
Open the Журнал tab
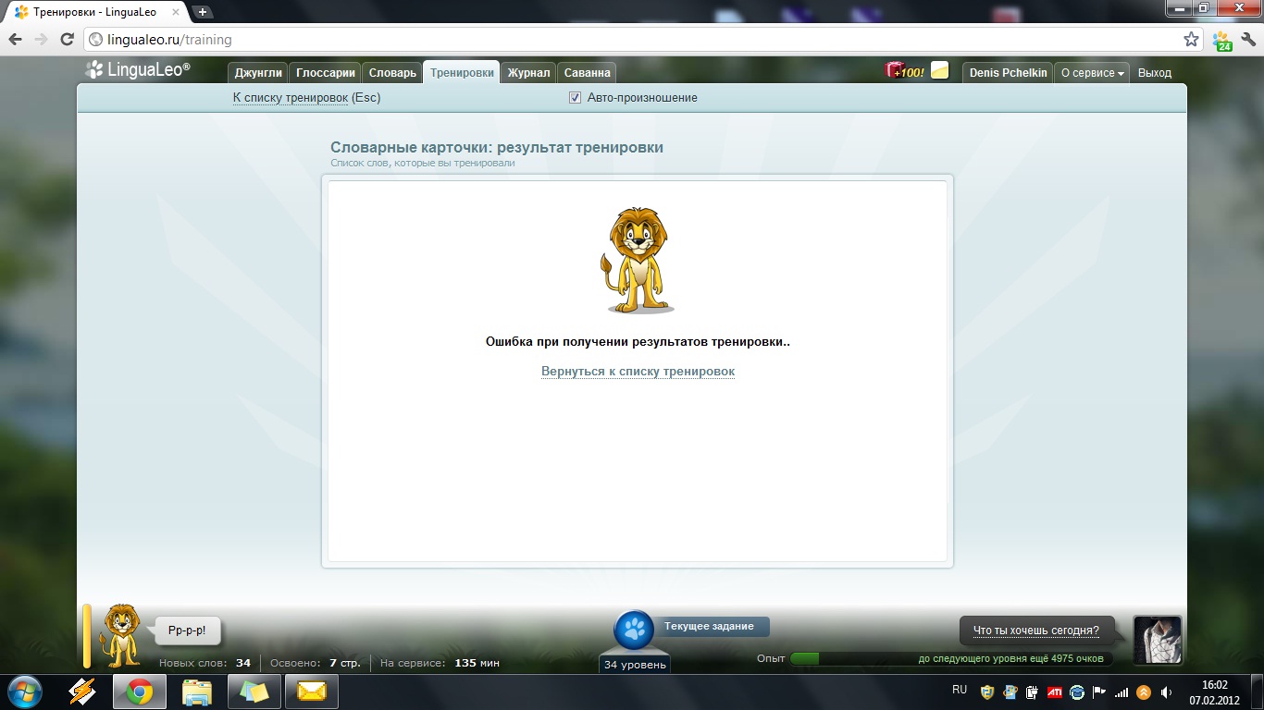[528, 72]
